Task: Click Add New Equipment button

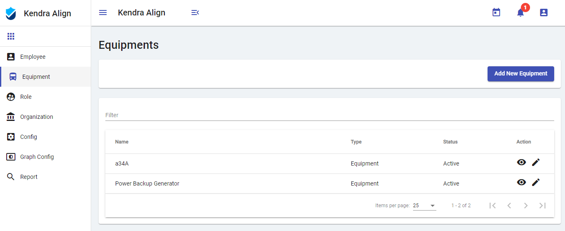Action: click(x=521, y=74)
